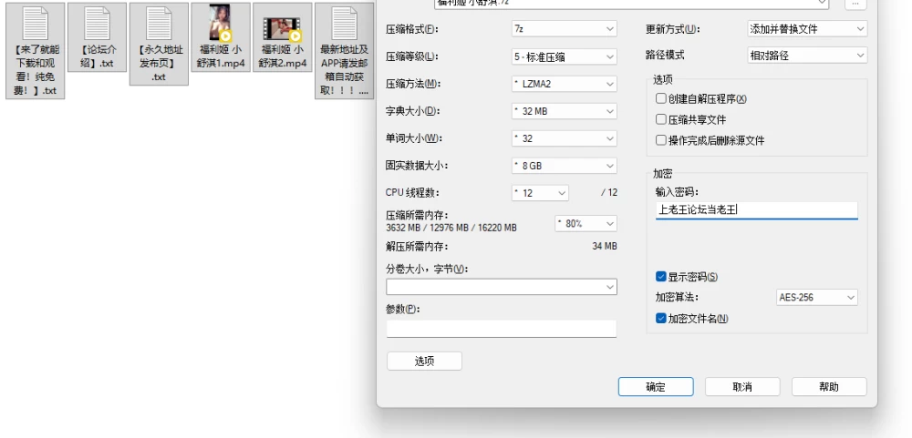Uncheck the 加密文件名 checkbox
912x438 pixels.
(x=660, y=319)
